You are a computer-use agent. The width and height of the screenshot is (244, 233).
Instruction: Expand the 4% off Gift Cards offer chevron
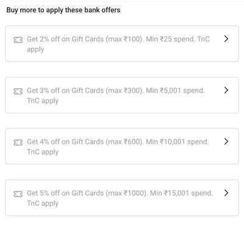point(226,141)
